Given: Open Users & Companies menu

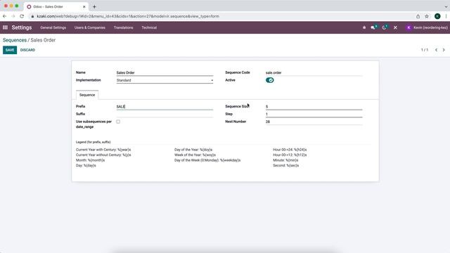Looking at the screenshot, I should click(89, 27).
